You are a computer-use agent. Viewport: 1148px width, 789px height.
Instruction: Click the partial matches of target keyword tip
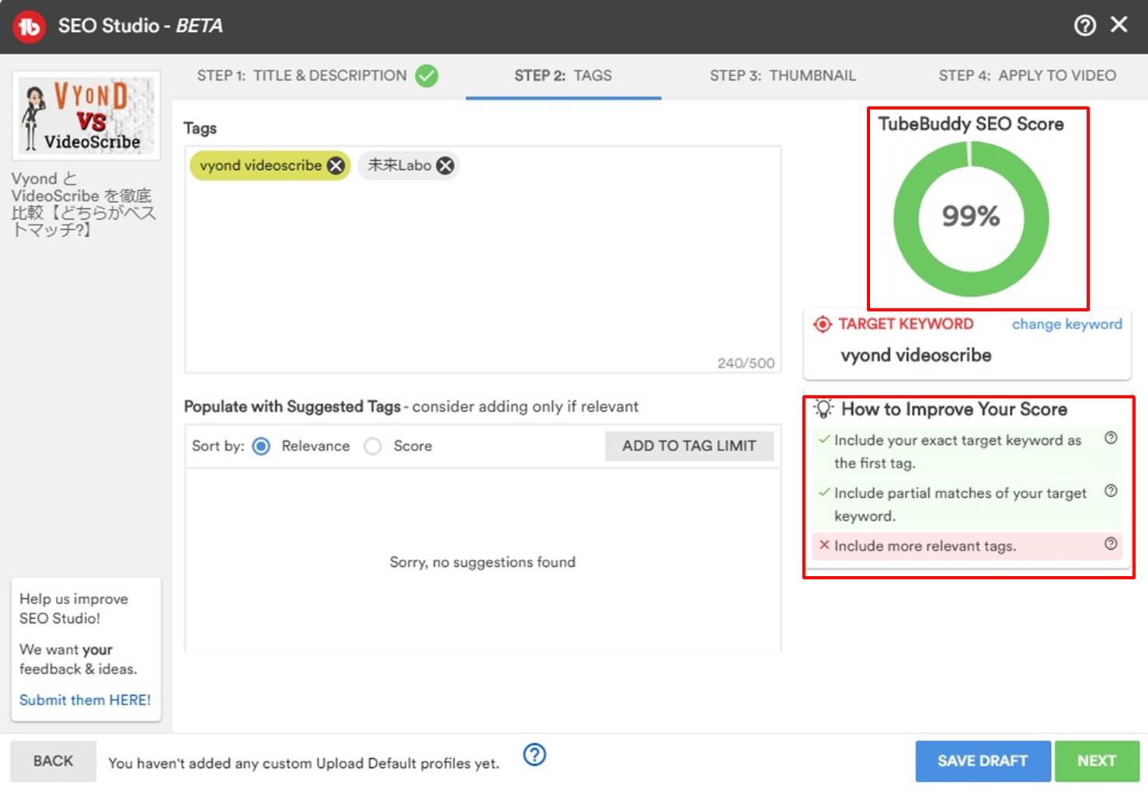tap(967, 504)
